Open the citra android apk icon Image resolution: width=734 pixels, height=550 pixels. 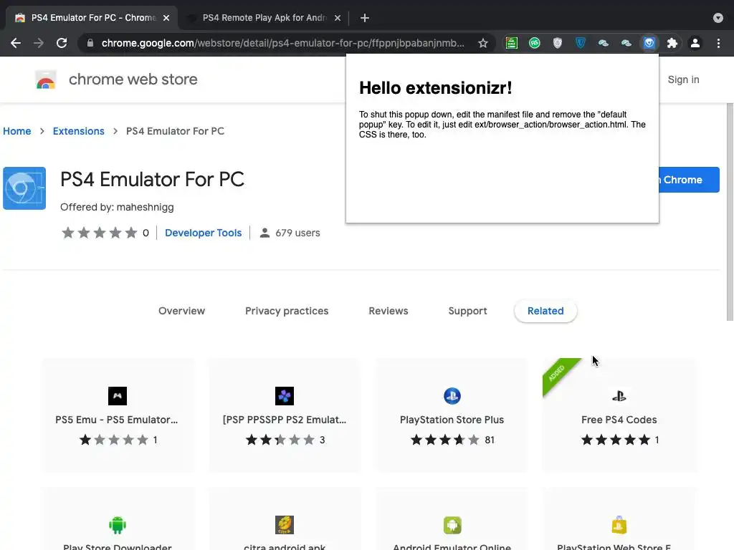(x=285, y=525)
